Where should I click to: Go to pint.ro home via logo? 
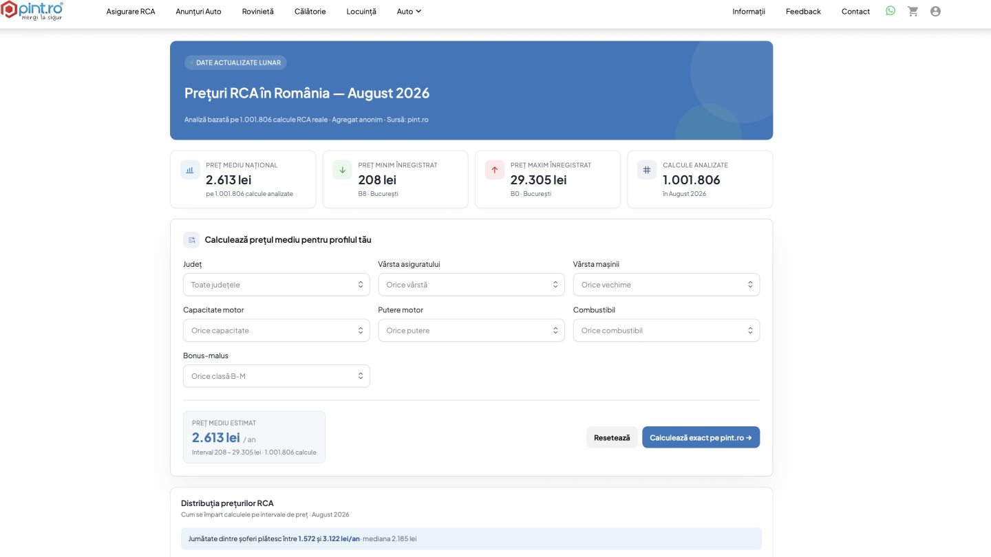point(32,10)
